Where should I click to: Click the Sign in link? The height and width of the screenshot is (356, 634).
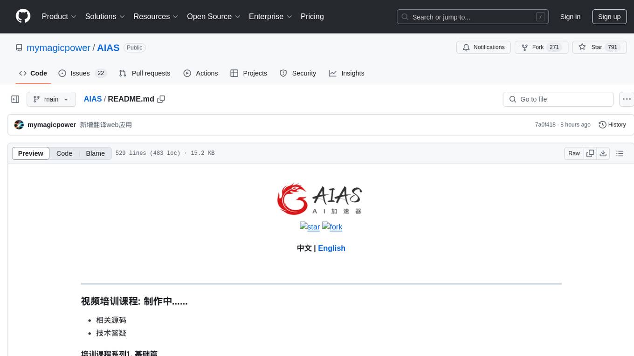coord(570,17)
